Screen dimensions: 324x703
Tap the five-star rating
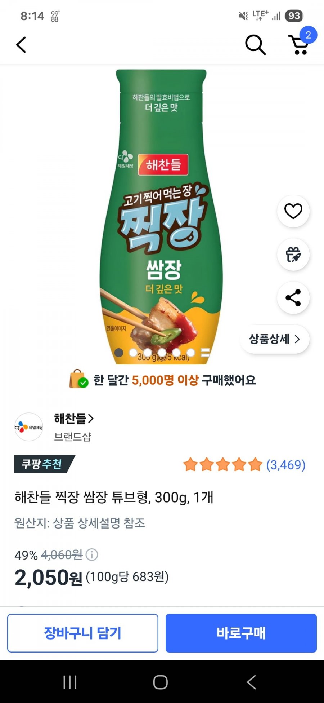(x=223, y=465)
